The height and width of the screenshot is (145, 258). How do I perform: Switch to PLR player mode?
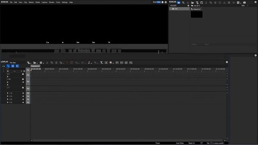(155, 2)
